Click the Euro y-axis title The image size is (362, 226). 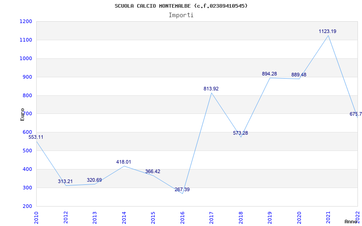22,114
